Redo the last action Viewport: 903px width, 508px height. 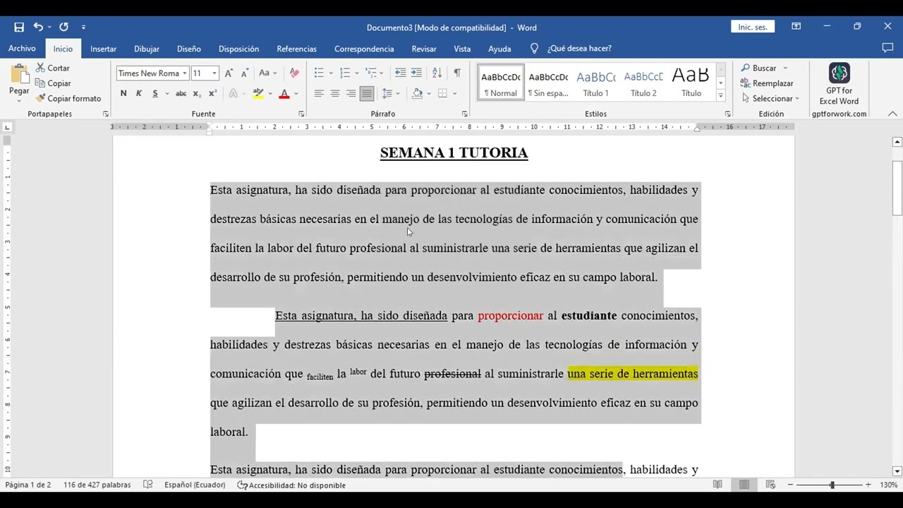point(63,28)
